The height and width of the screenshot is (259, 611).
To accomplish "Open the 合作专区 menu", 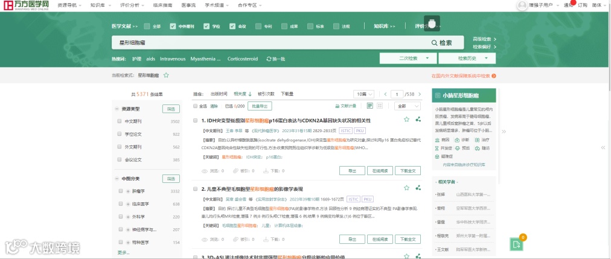I will point(250,5).
